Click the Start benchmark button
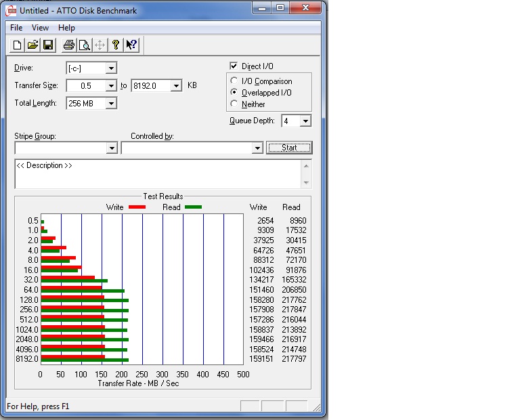 (289, 148)
